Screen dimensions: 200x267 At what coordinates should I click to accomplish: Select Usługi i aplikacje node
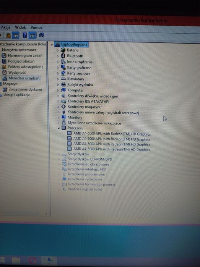[17, 95]
